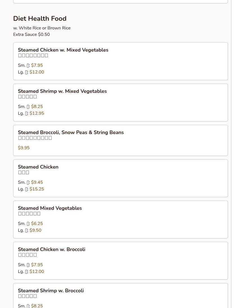Screen dimensions: 237x308
Task: Click the Diet Health Food section heading
Action: click(40, 19)
